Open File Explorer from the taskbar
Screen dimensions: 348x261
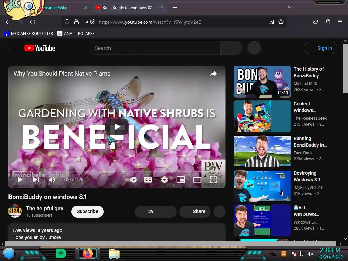pyautogui.click(x=114, y=254)
